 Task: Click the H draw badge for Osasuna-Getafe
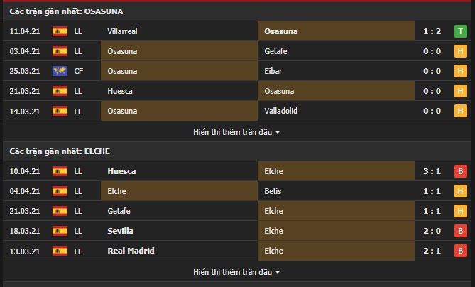[x=461, y=51]
